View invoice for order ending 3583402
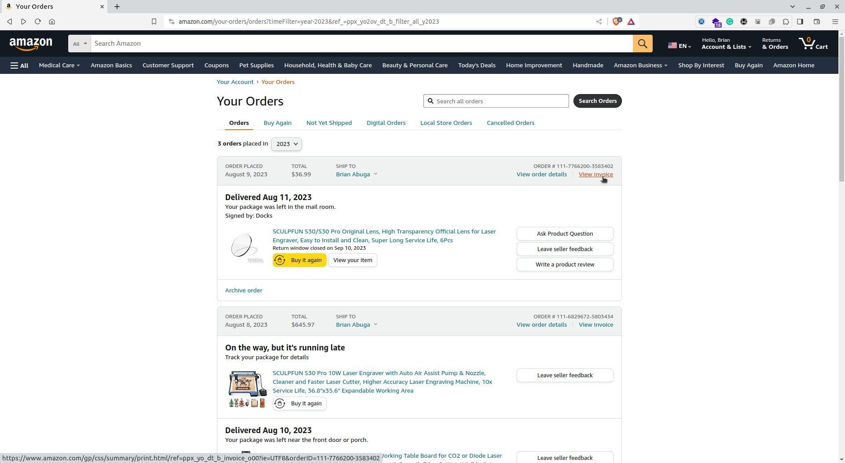 tap(596, 174)
